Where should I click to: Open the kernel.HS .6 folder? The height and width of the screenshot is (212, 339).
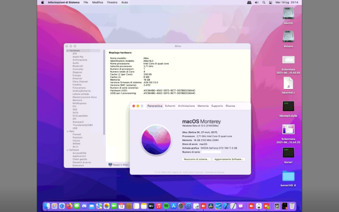click(x=288, y=176)
